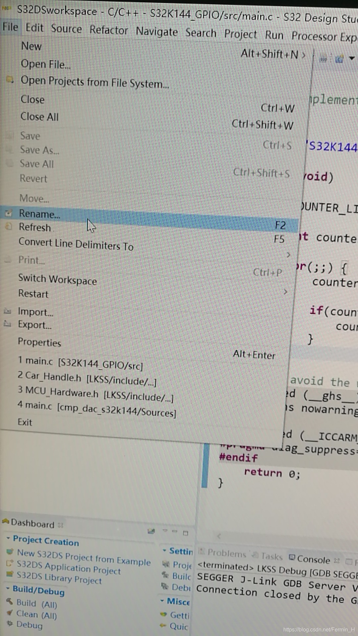The image size is (358, 636).
Task: Open the top toolbar's black dropdown arrow
Action: (x=352, y=59)
